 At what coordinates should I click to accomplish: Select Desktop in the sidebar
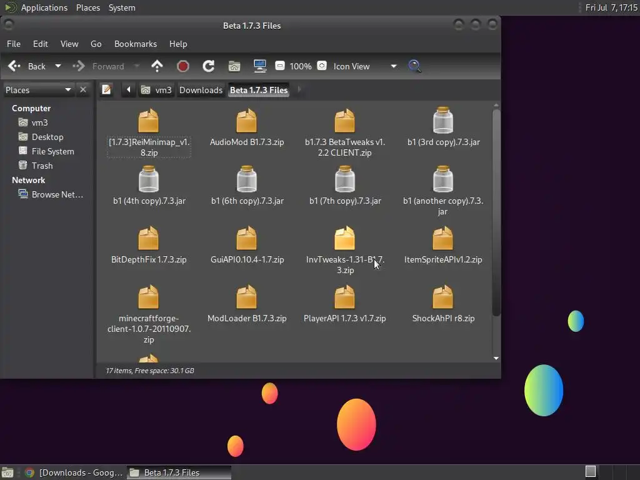(x=41, y=137)
